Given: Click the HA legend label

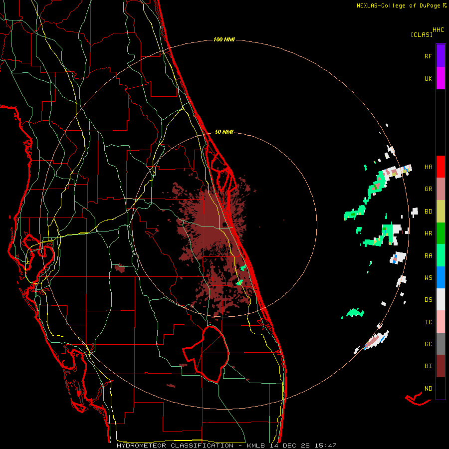Looking at the screenshot, I should (428, 167).
